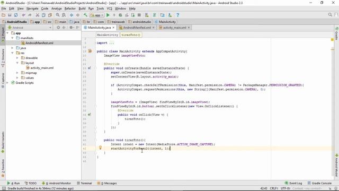Click the navigate Forward arrow icon
Viewport: 339px width, 191px height.
tap(78, 15)
